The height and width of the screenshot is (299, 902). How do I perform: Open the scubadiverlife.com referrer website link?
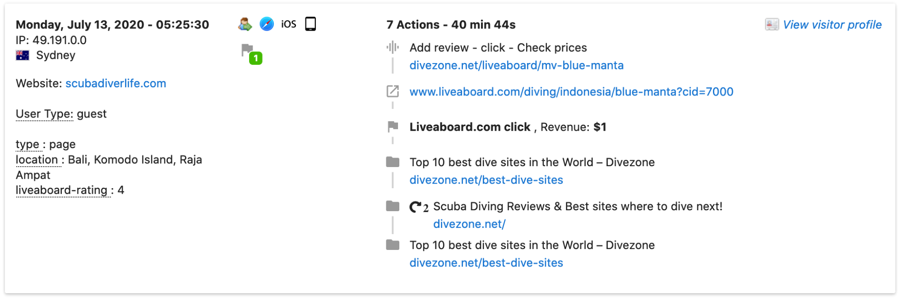[116, 83]
